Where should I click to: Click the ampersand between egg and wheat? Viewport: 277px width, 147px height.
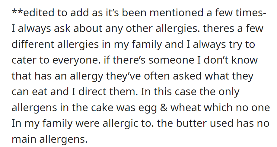164,108
